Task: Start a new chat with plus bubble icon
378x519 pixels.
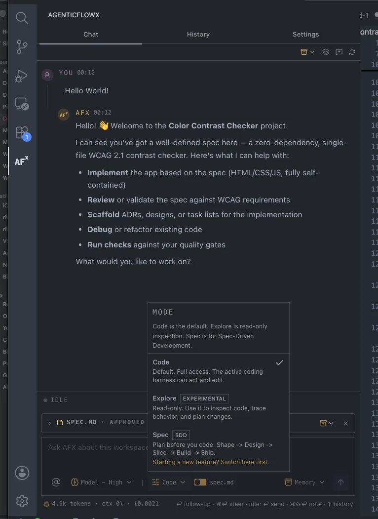Action: [x=339, y=52]
